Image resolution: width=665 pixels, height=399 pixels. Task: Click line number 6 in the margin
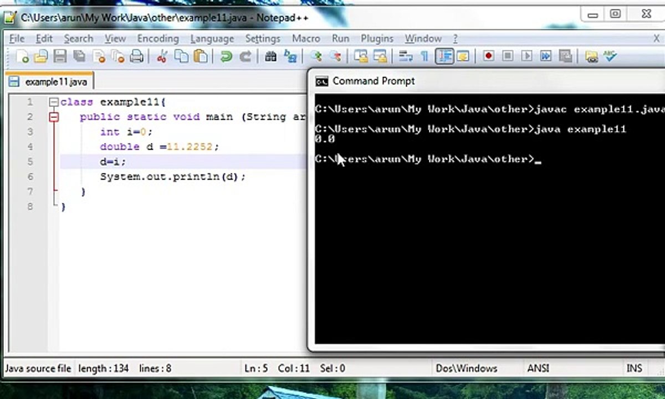coord(30,176)
